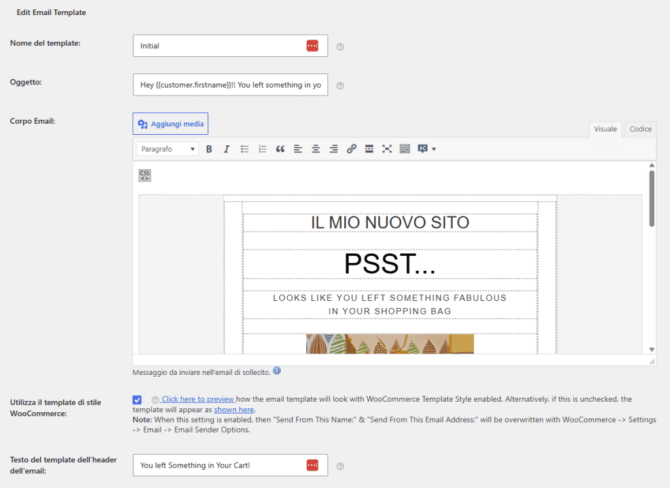
Task: Insert or edit a link
Action: click(x=351, y=149)
